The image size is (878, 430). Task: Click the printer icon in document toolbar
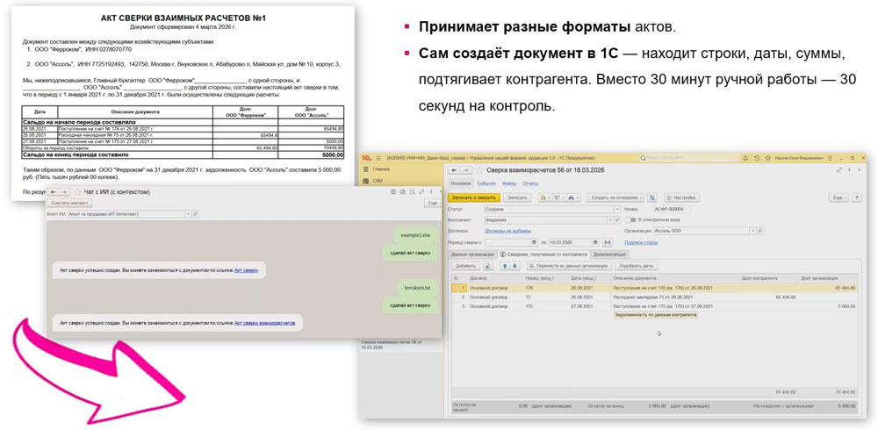pyautogui.click(x=572, y=197)
